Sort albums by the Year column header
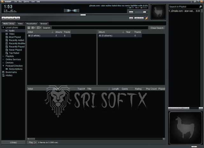Screen dimensions: 204x148 coord(129,32)
